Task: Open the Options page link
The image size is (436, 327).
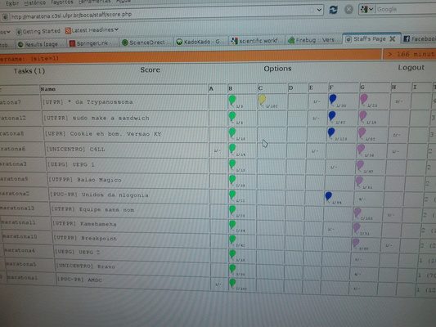Action: (277, 69)
